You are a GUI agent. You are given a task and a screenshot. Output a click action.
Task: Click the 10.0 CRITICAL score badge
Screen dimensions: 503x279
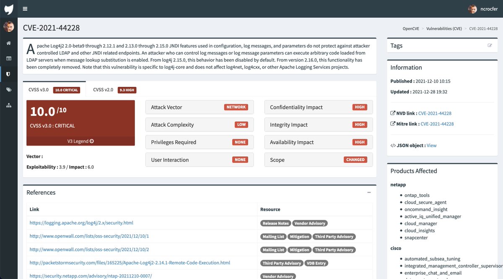click(67, 90)
